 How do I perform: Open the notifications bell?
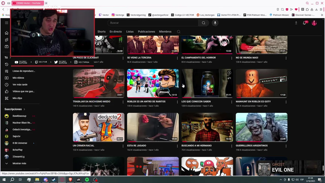[x=304, y=23]
